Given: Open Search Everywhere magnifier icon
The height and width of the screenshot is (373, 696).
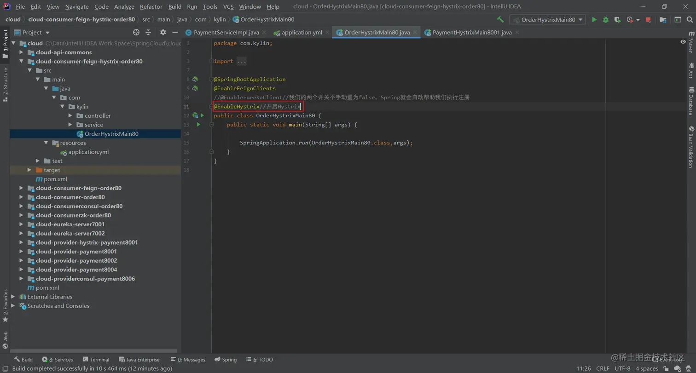Looking at the screenshot, I should pyautogui.click(x=690, y=20).
